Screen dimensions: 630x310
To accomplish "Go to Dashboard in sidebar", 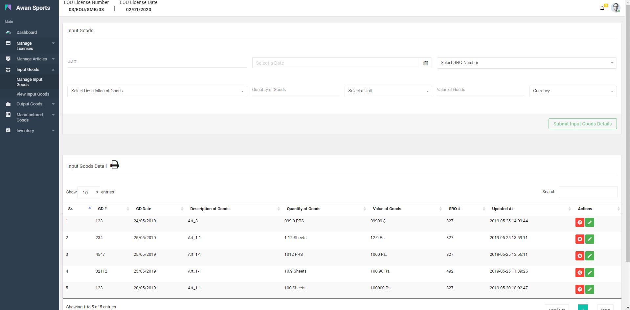I will coord(27,33).
